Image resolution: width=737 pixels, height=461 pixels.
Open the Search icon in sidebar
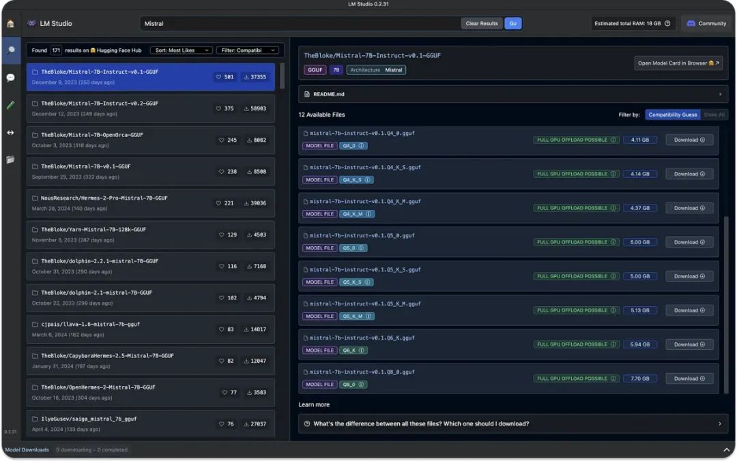click(11, 50)
